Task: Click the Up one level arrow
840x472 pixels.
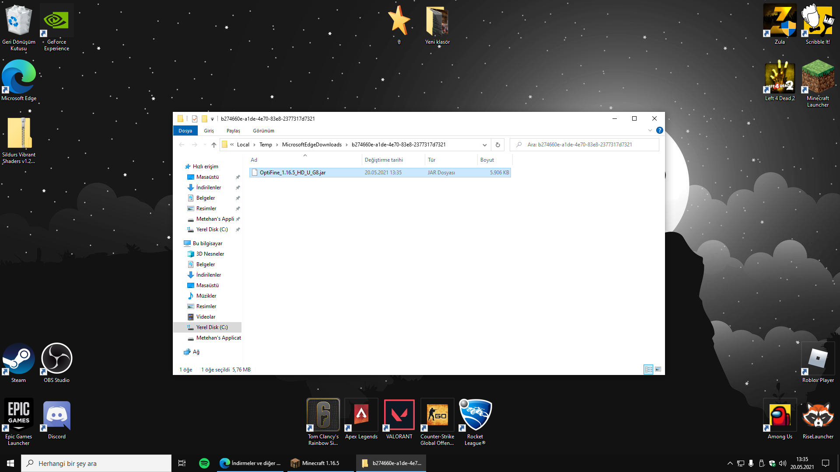Action: pyautogui.click(x=213, y=145)
